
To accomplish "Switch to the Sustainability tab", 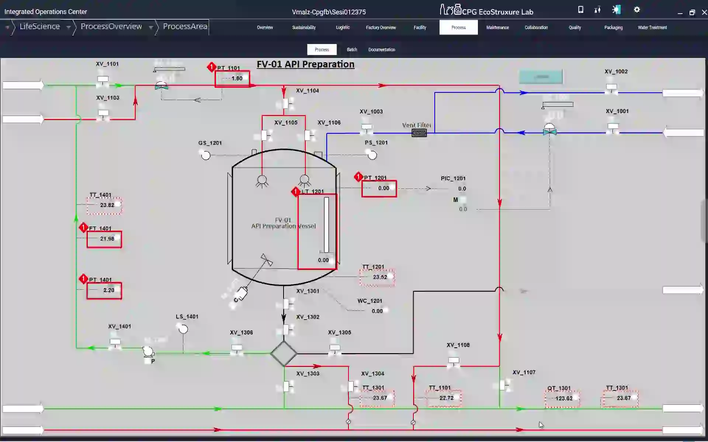I will 304,28.
